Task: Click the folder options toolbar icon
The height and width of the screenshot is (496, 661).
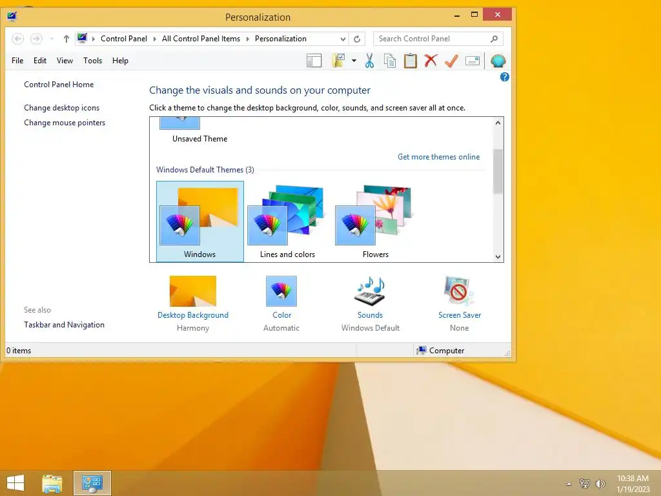Action: click(338, 61)
